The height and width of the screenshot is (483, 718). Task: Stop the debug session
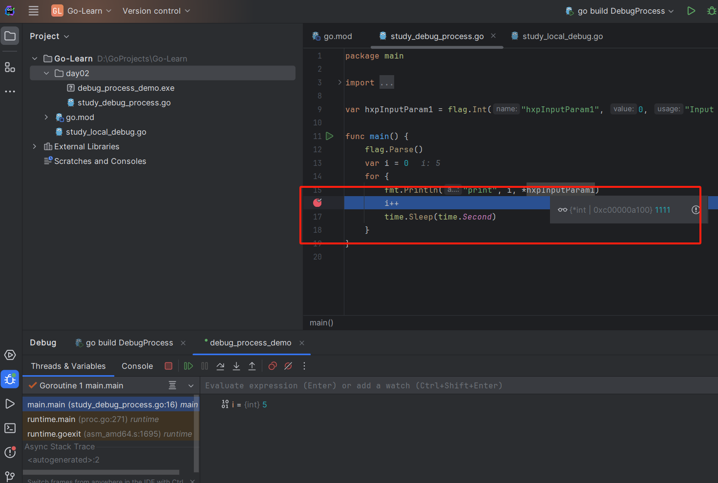tap(169, 366)
